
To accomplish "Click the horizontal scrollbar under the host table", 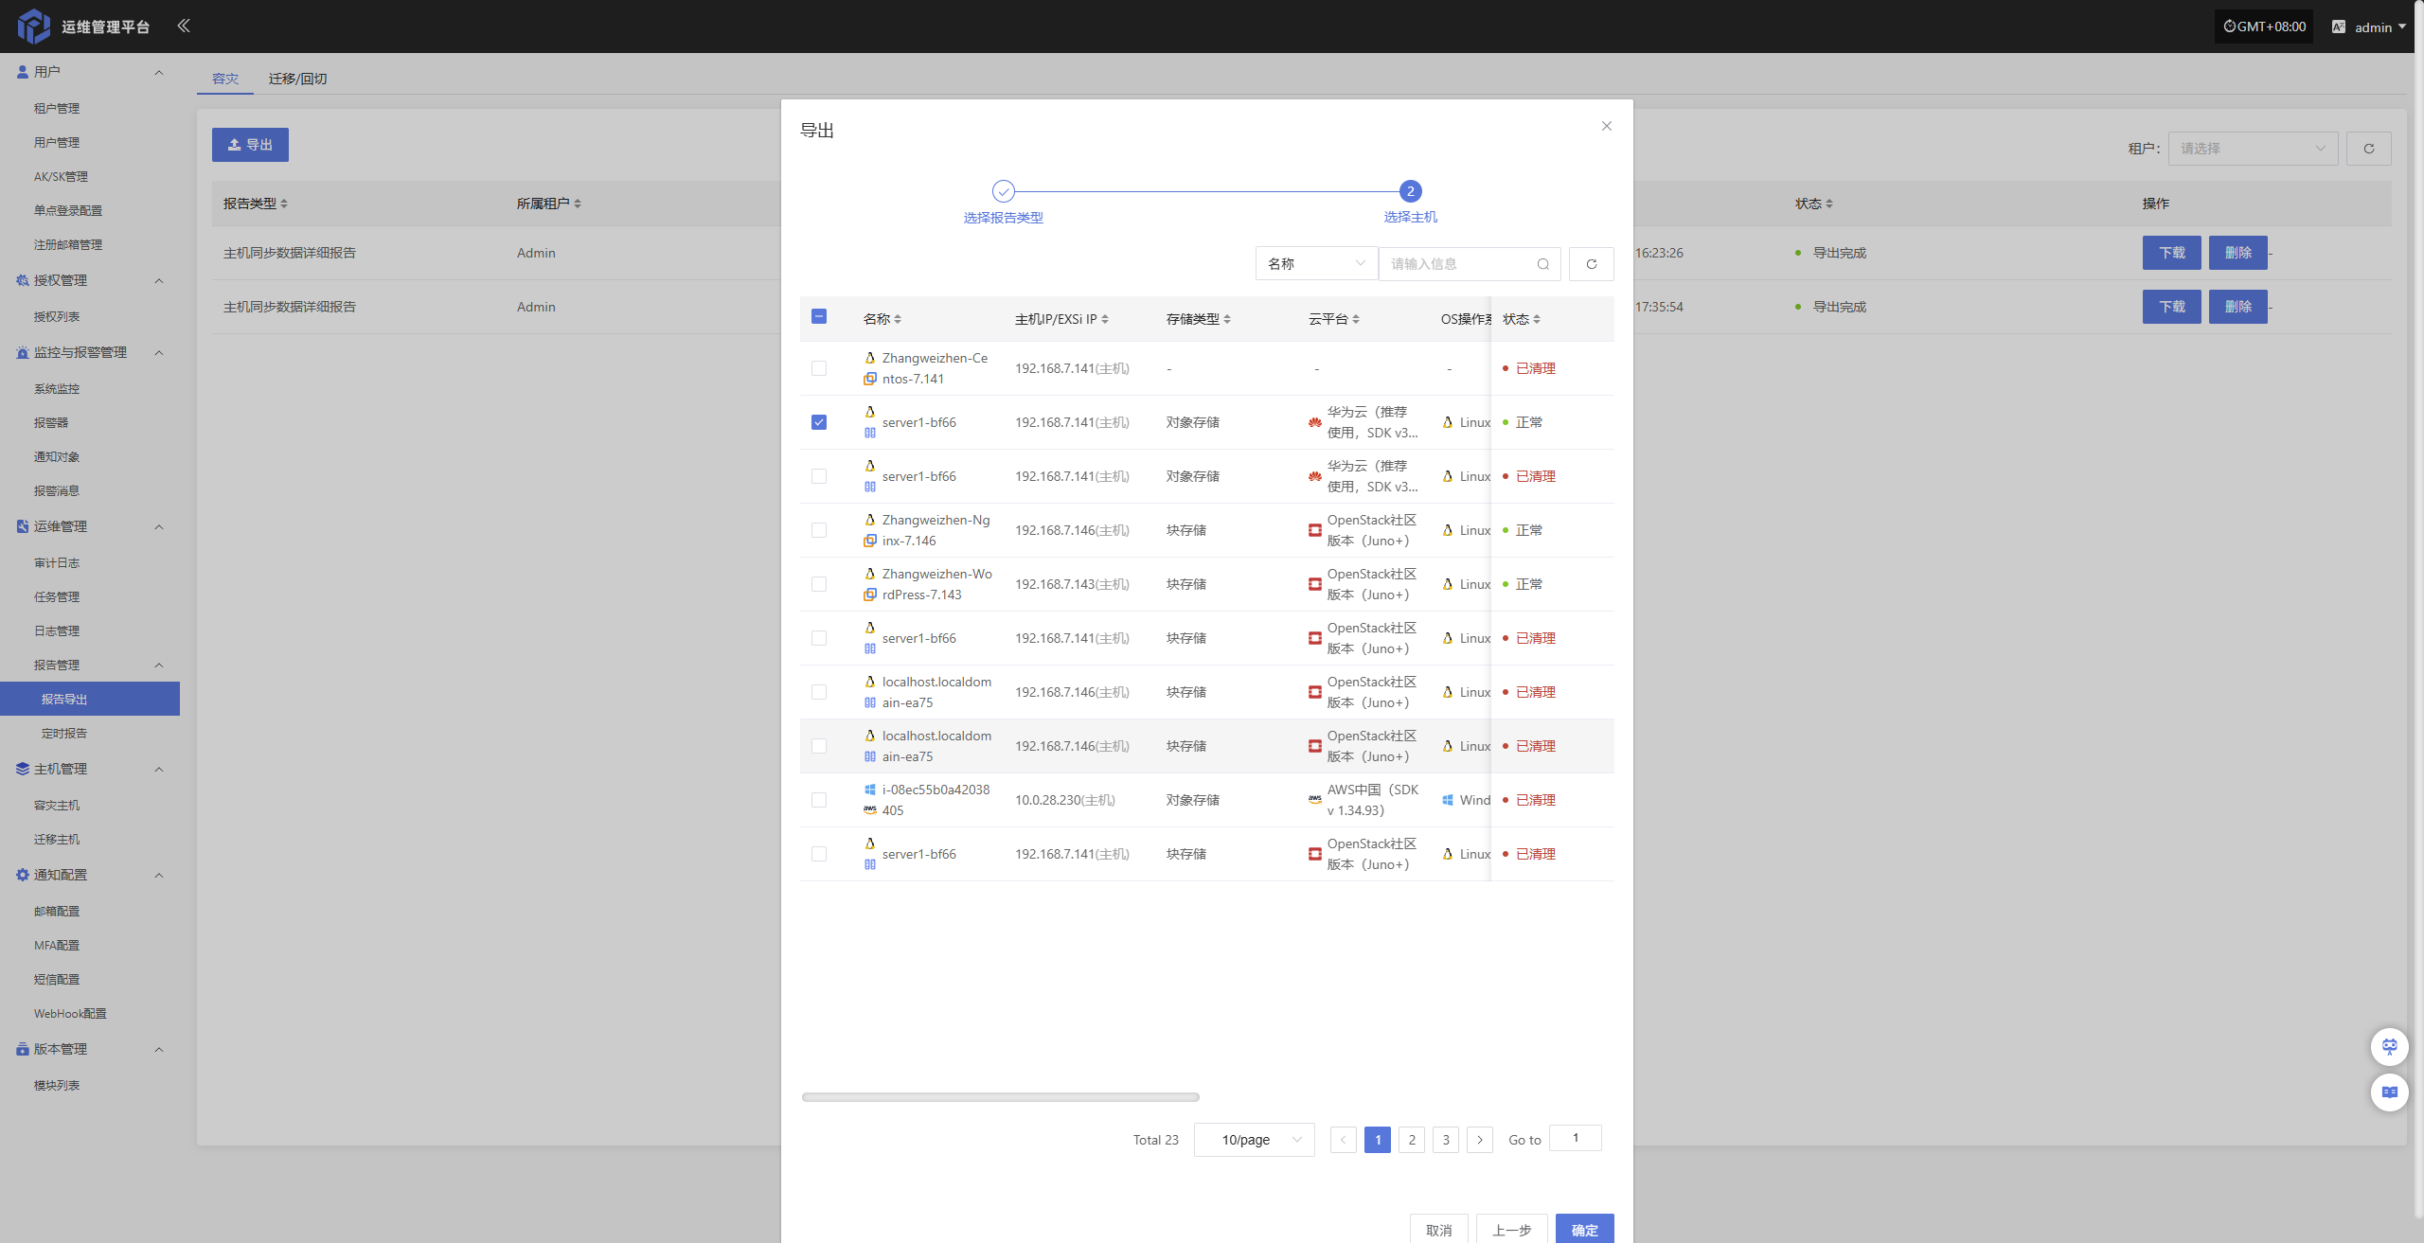I will 1000,1097.
